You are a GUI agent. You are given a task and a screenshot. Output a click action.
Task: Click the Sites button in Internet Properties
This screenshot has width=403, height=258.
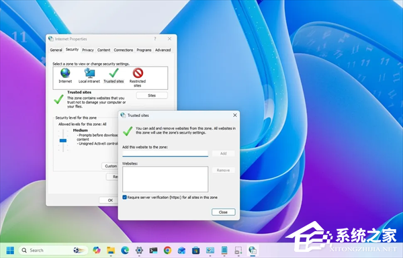click(152, 95)
